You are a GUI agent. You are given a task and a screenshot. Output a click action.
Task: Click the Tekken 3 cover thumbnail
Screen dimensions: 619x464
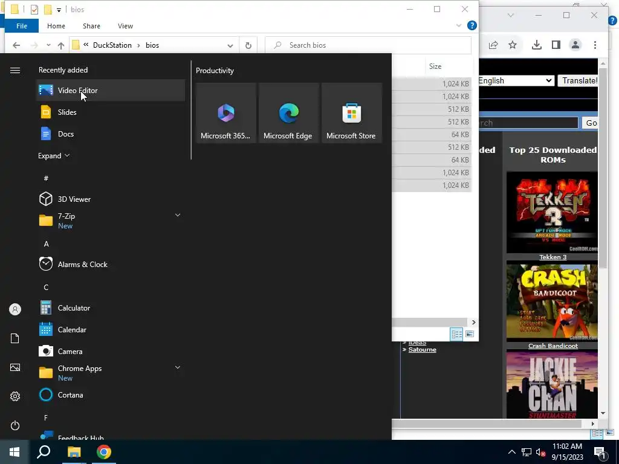[552, 212]
